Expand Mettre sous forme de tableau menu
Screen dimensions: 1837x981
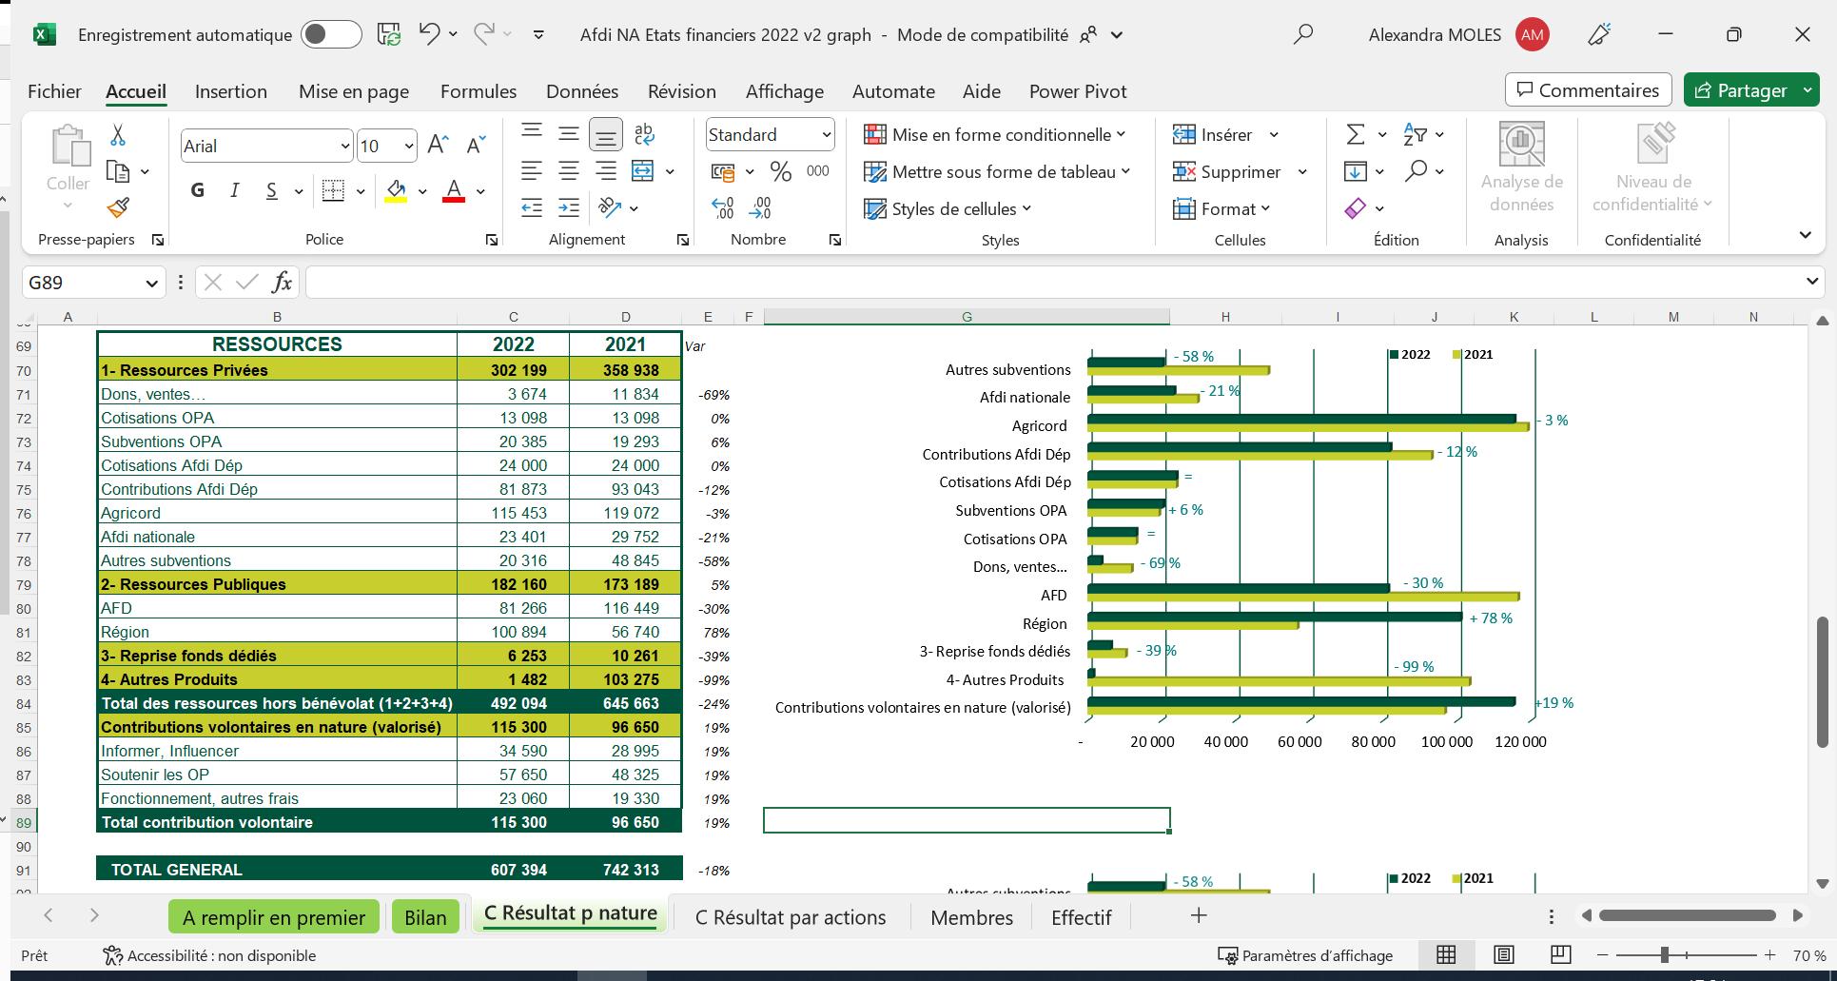pos(997,171)
